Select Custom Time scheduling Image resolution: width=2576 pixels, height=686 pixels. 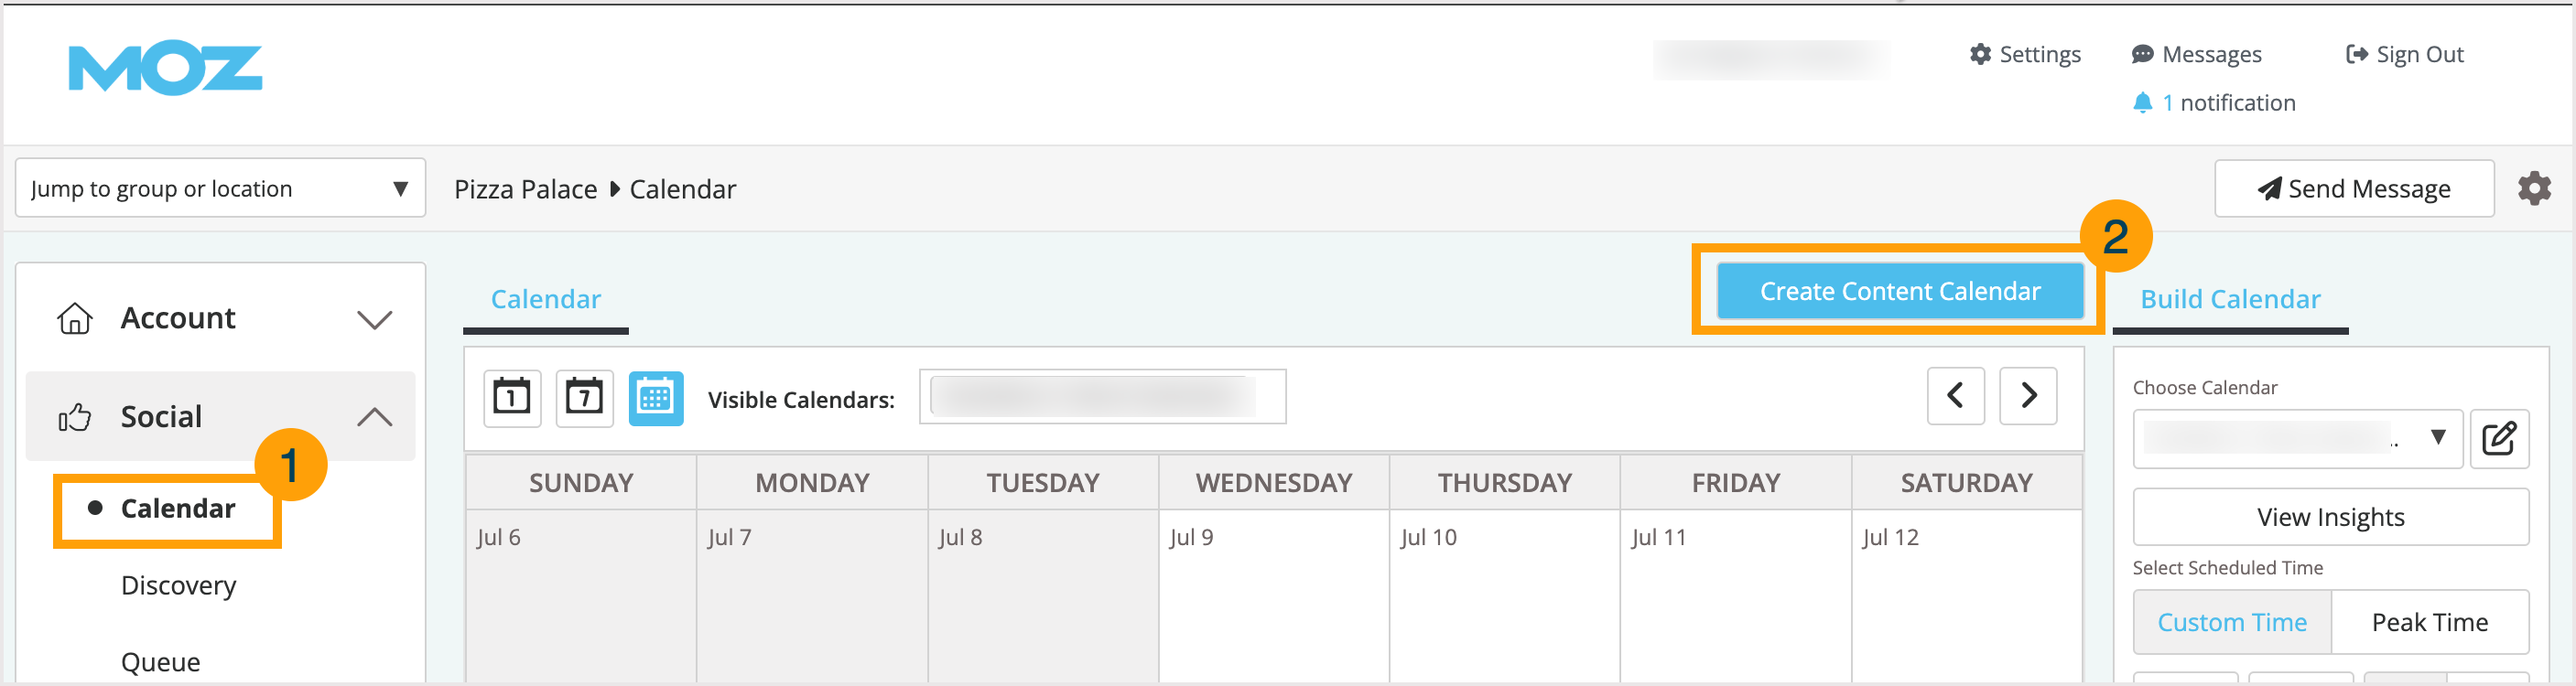[2232, 621]
